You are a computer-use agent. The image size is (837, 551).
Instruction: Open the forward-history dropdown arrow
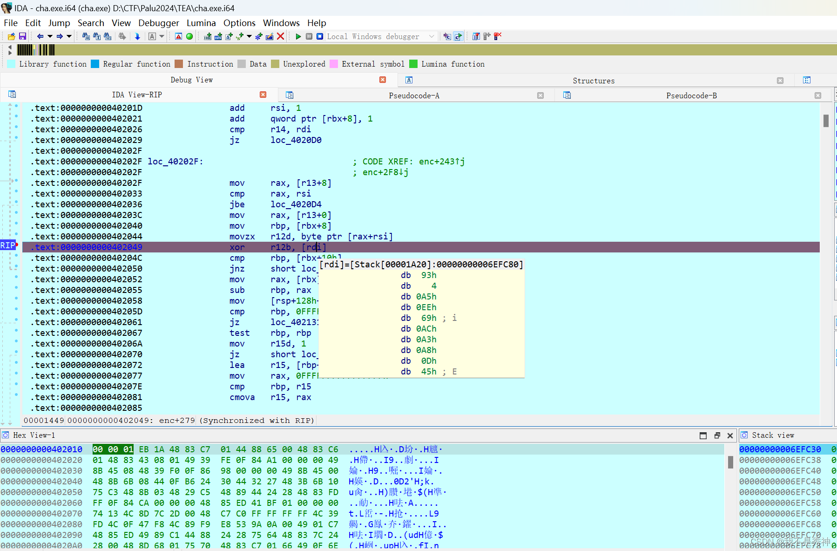69,36
